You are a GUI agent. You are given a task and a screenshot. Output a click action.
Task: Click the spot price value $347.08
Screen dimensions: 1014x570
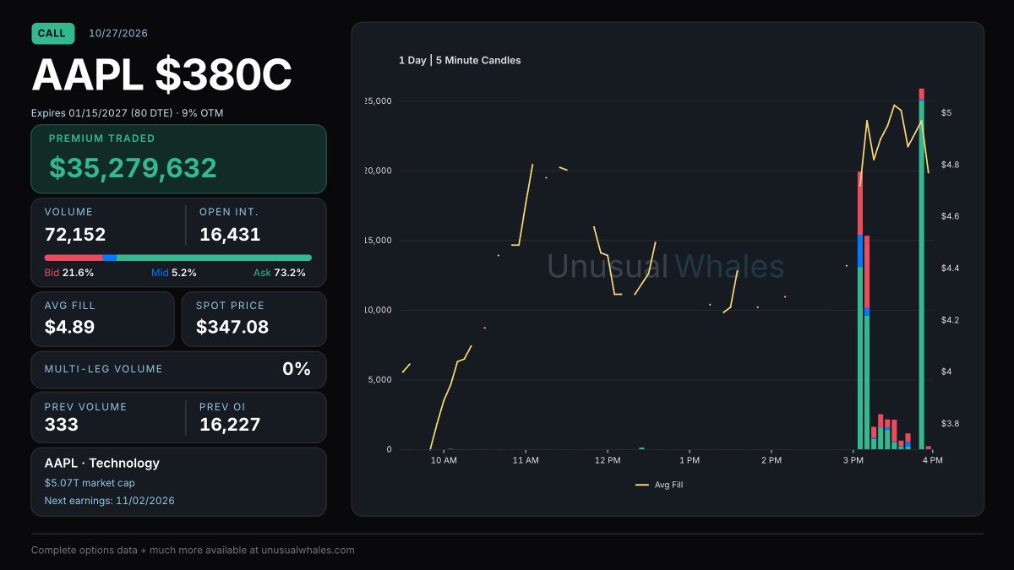232,327
